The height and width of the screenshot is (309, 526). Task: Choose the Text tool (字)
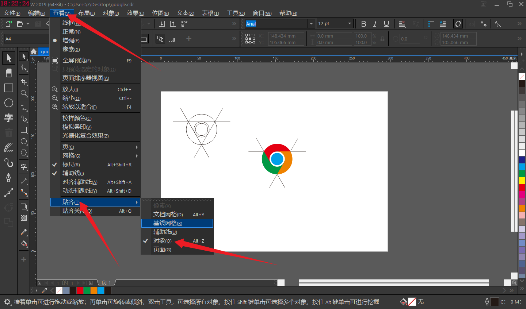(9, 118)
